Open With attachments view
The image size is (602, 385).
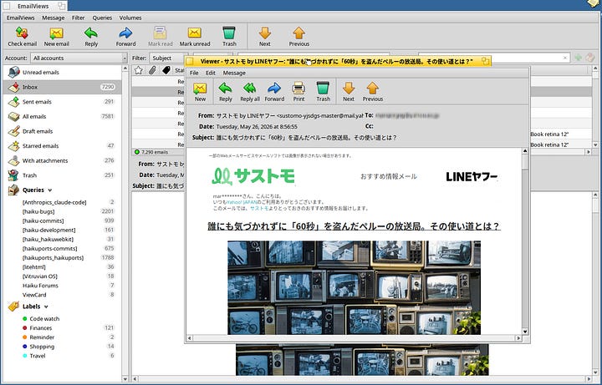point(62,160)
